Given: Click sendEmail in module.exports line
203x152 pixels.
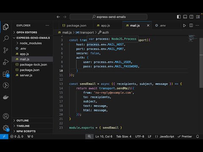Looking at the screenshot, I should 110,128.
